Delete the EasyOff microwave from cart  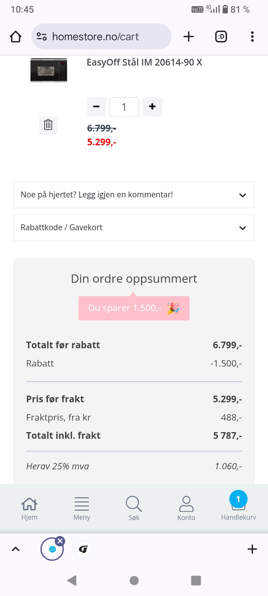click(48, 125)
